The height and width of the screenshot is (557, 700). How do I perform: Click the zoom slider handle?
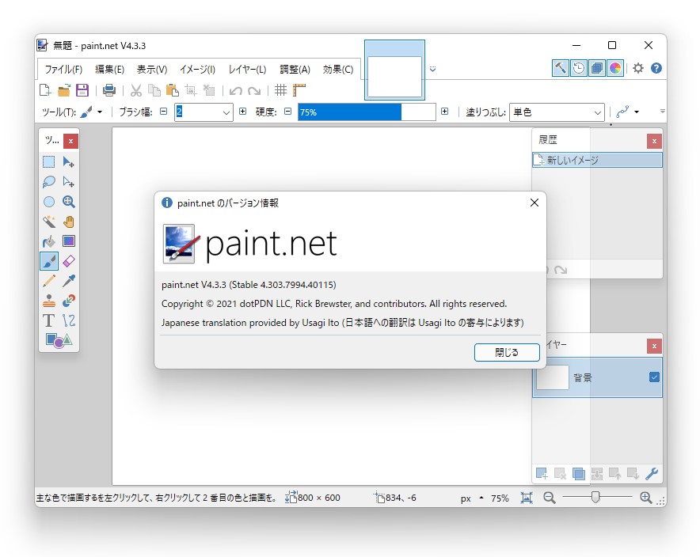[595, 497]
